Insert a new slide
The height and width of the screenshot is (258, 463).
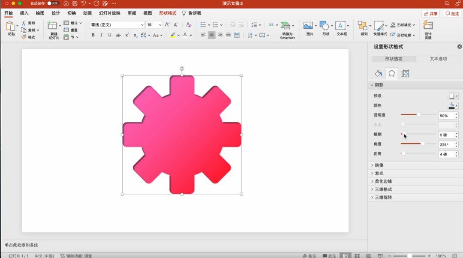point(52,26)
